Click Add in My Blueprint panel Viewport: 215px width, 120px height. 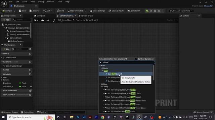coord(6,49)
